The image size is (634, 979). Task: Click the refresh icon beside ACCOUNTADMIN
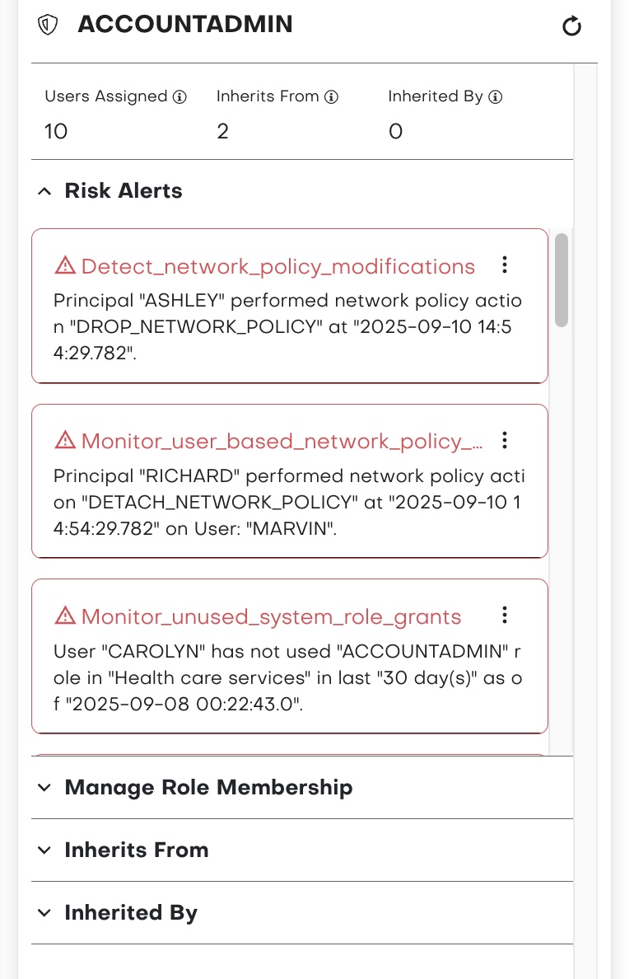pyautogui.click(x=571, y=26)
